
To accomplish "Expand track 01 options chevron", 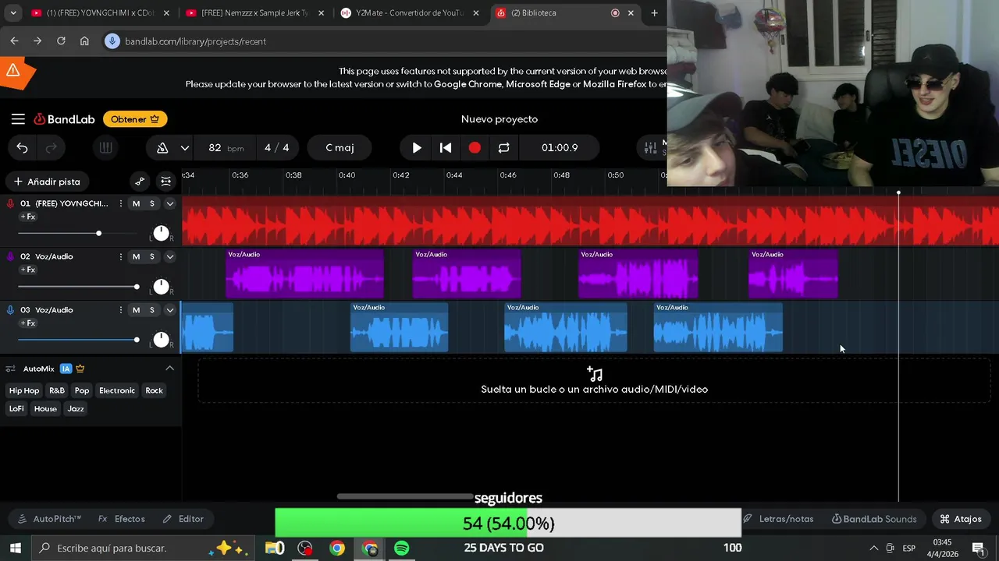I will coord(169,203).
